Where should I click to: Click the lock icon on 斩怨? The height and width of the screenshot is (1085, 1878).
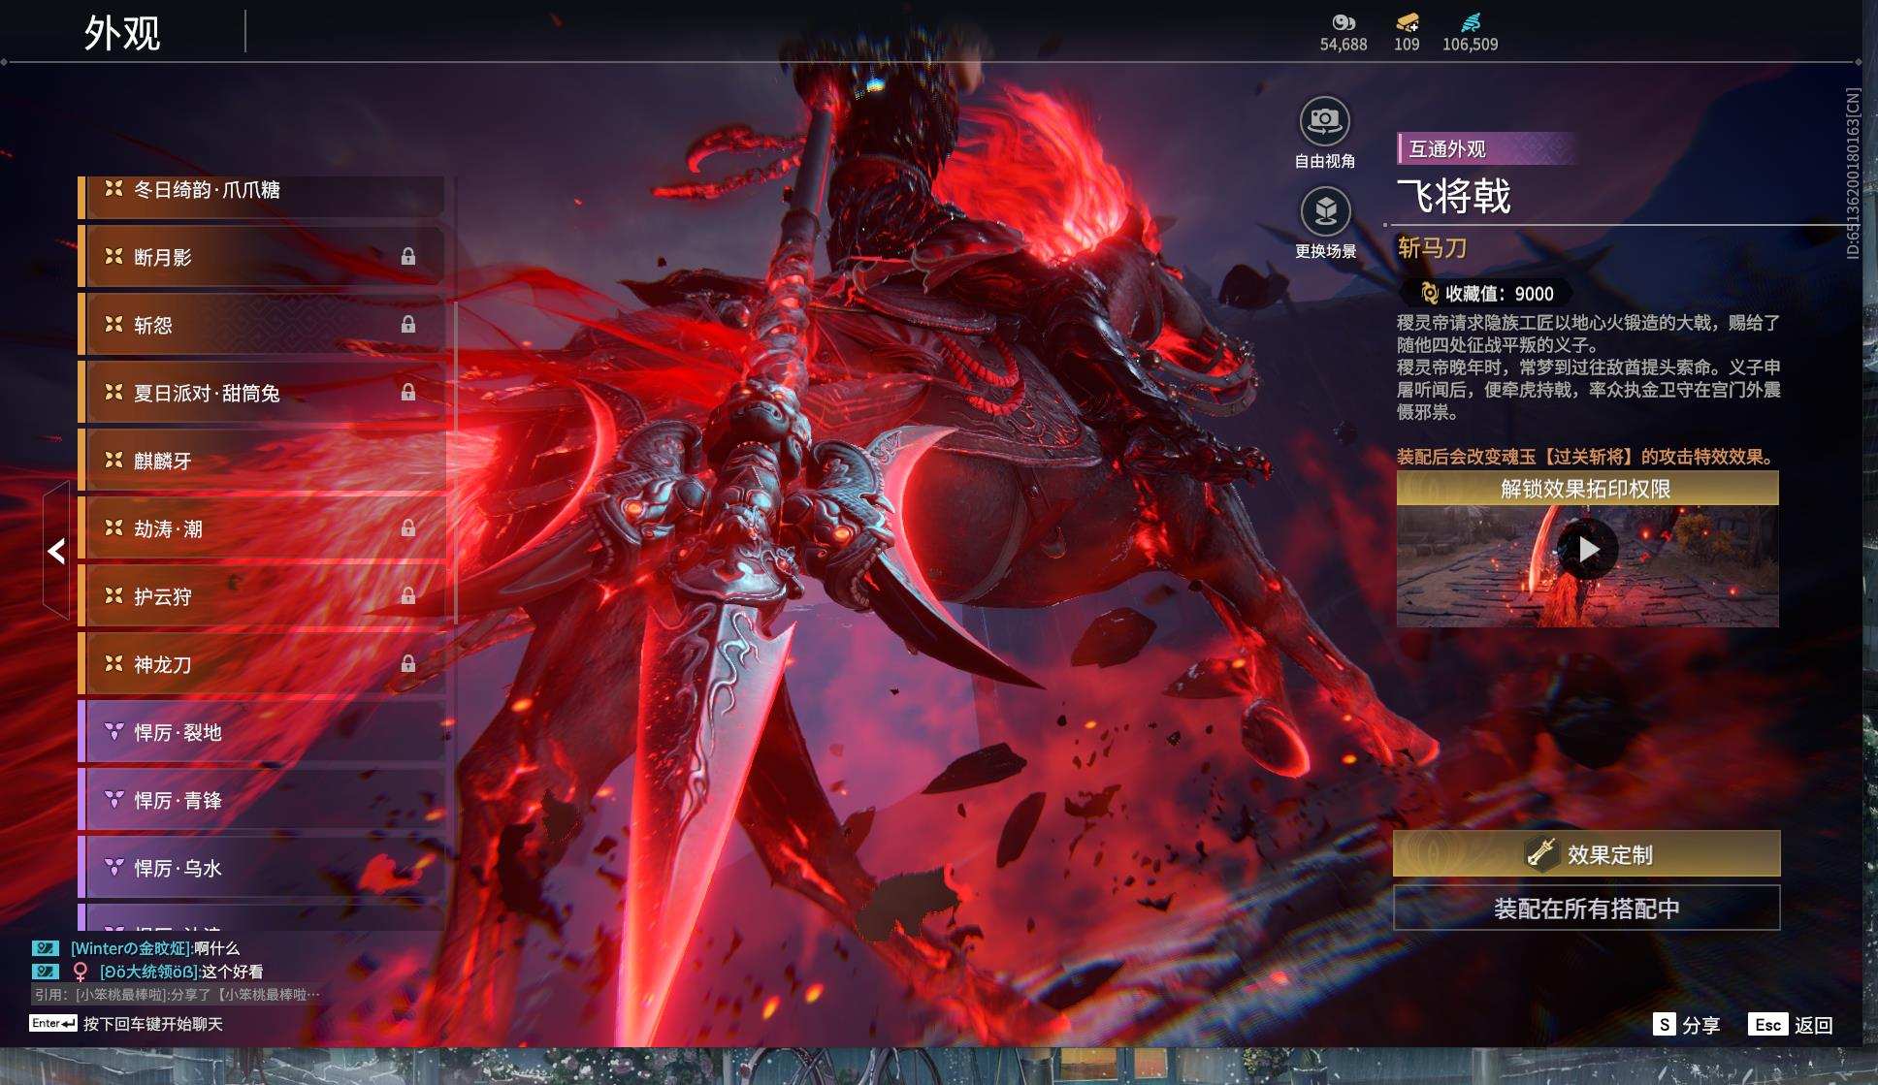click(408, 324)
